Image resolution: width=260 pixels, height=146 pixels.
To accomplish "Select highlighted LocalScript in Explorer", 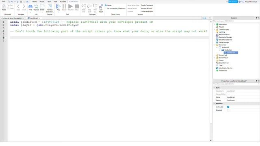I will click(231, 53).
